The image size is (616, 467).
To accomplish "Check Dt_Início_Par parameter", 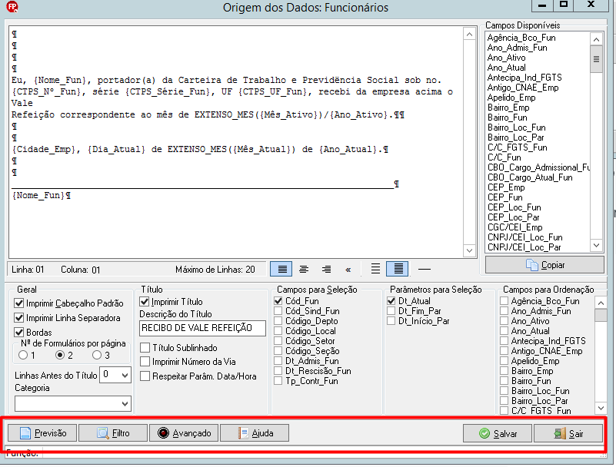I will click(391, 321).
